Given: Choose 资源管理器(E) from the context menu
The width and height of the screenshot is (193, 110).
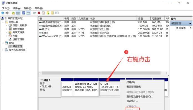Looking at the screenshot, I should (133, 87).
